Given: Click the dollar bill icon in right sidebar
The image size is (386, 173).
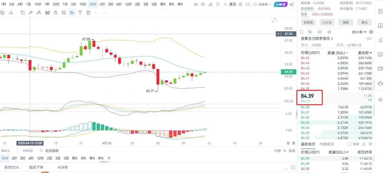Looking at the screenshot, I should [x=380, y=25].
